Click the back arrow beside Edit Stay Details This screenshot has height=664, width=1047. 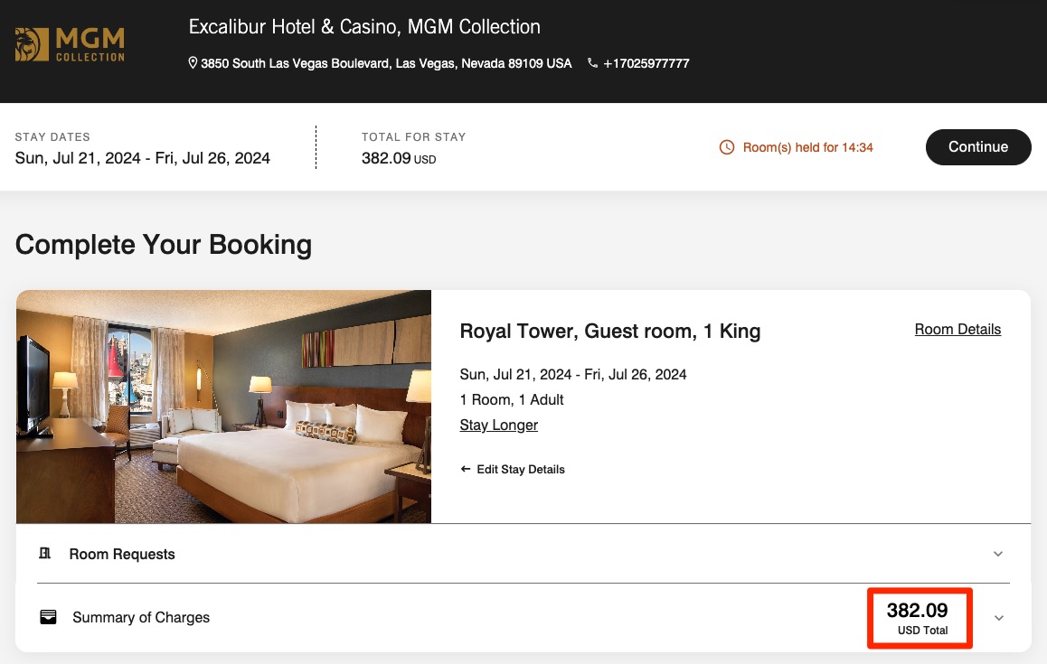(x=465, y=469)
